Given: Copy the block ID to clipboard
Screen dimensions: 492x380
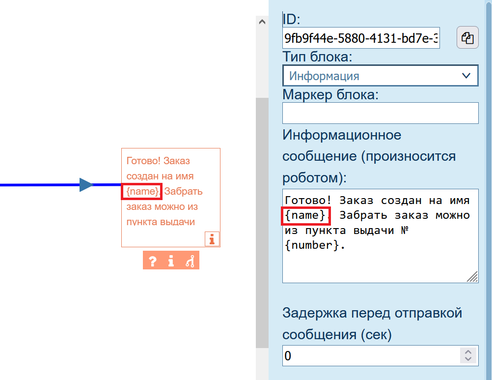Looking at the screenshot, I should pyautogui.click(x=467, y=38).
